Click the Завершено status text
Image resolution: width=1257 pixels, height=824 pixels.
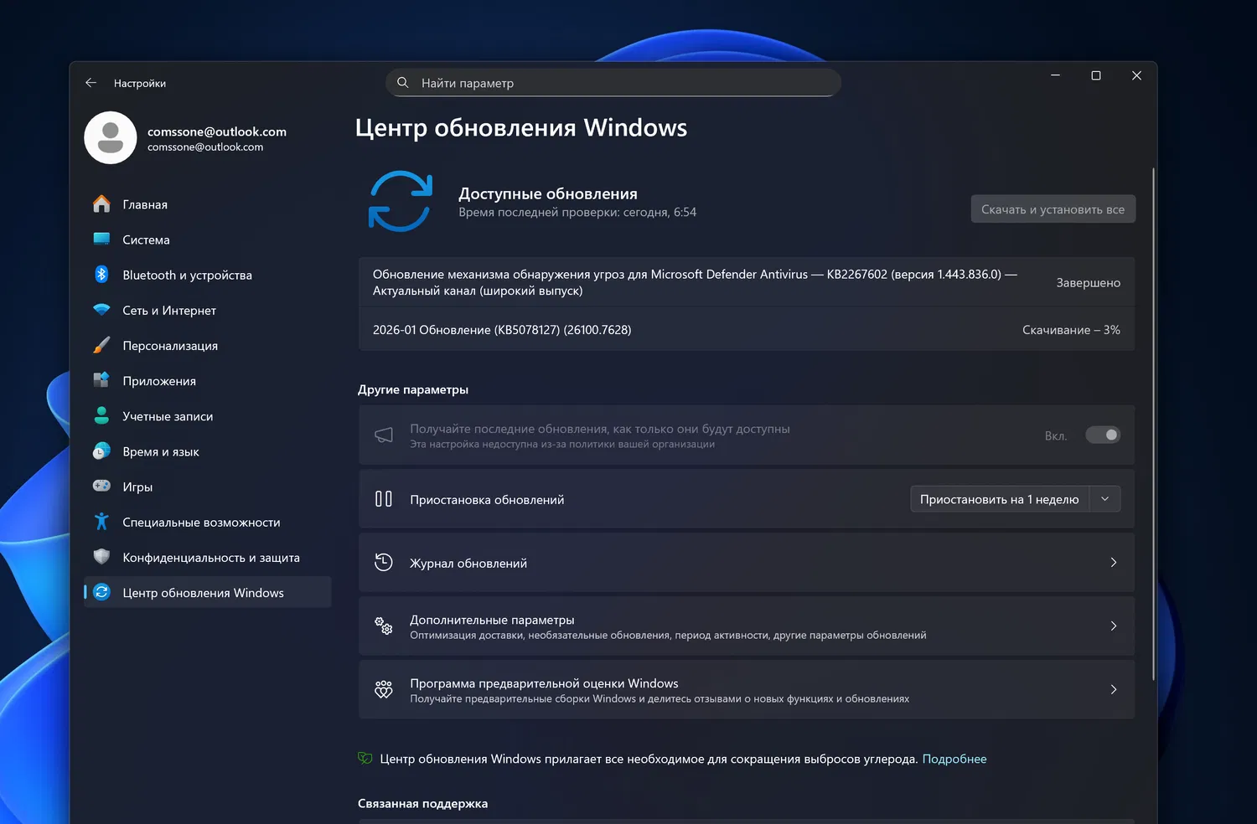(x=1088, y=283)
